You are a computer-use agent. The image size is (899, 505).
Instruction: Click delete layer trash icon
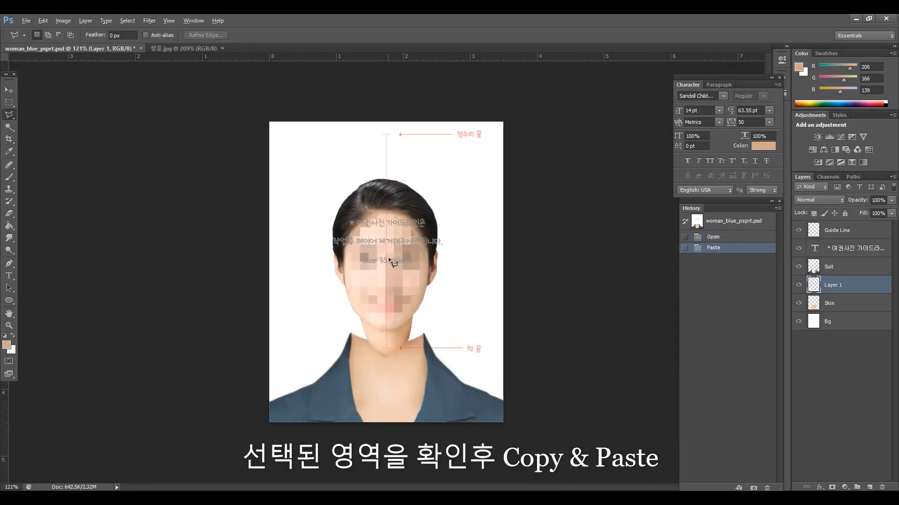(x=882, y=487)
